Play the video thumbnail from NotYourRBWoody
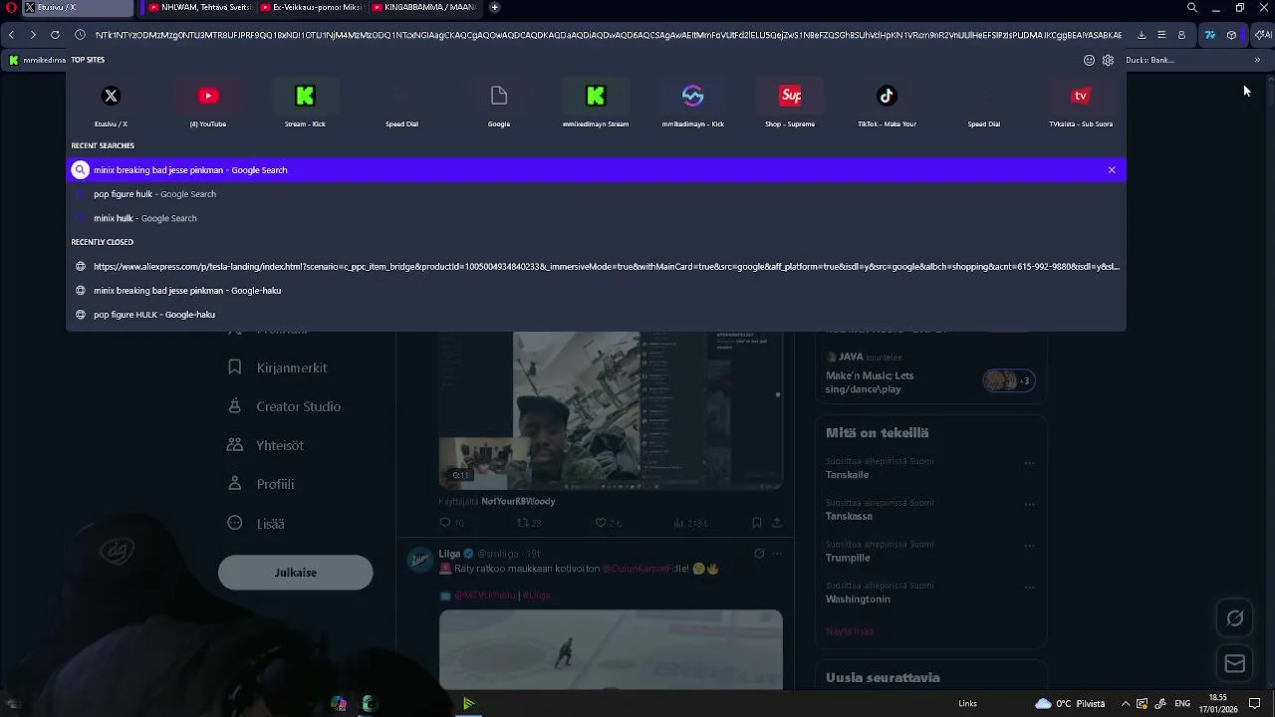This screenshot has height=717, width=1275. [611, 410]
